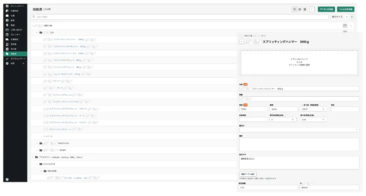The image size is (366, 196).
Task: Click the PROCESSOR folder icon
Action: [41, 143]
